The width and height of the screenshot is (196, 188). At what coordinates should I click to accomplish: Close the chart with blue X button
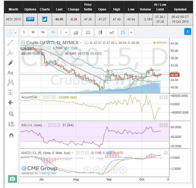tap(187, 32)
